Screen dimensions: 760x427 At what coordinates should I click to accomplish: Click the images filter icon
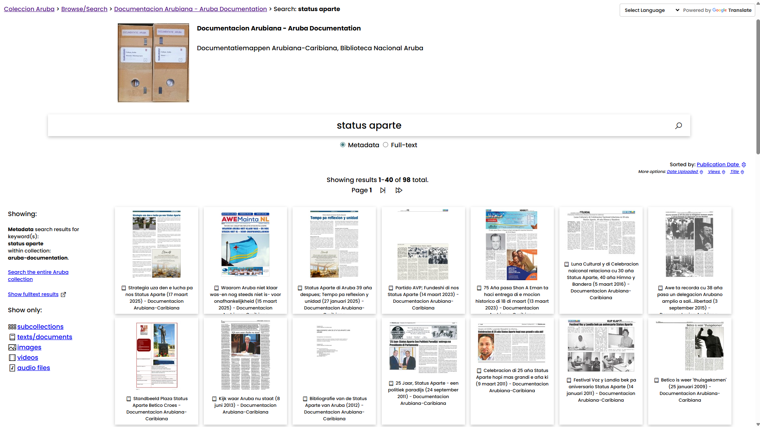(x=12, y=347)
